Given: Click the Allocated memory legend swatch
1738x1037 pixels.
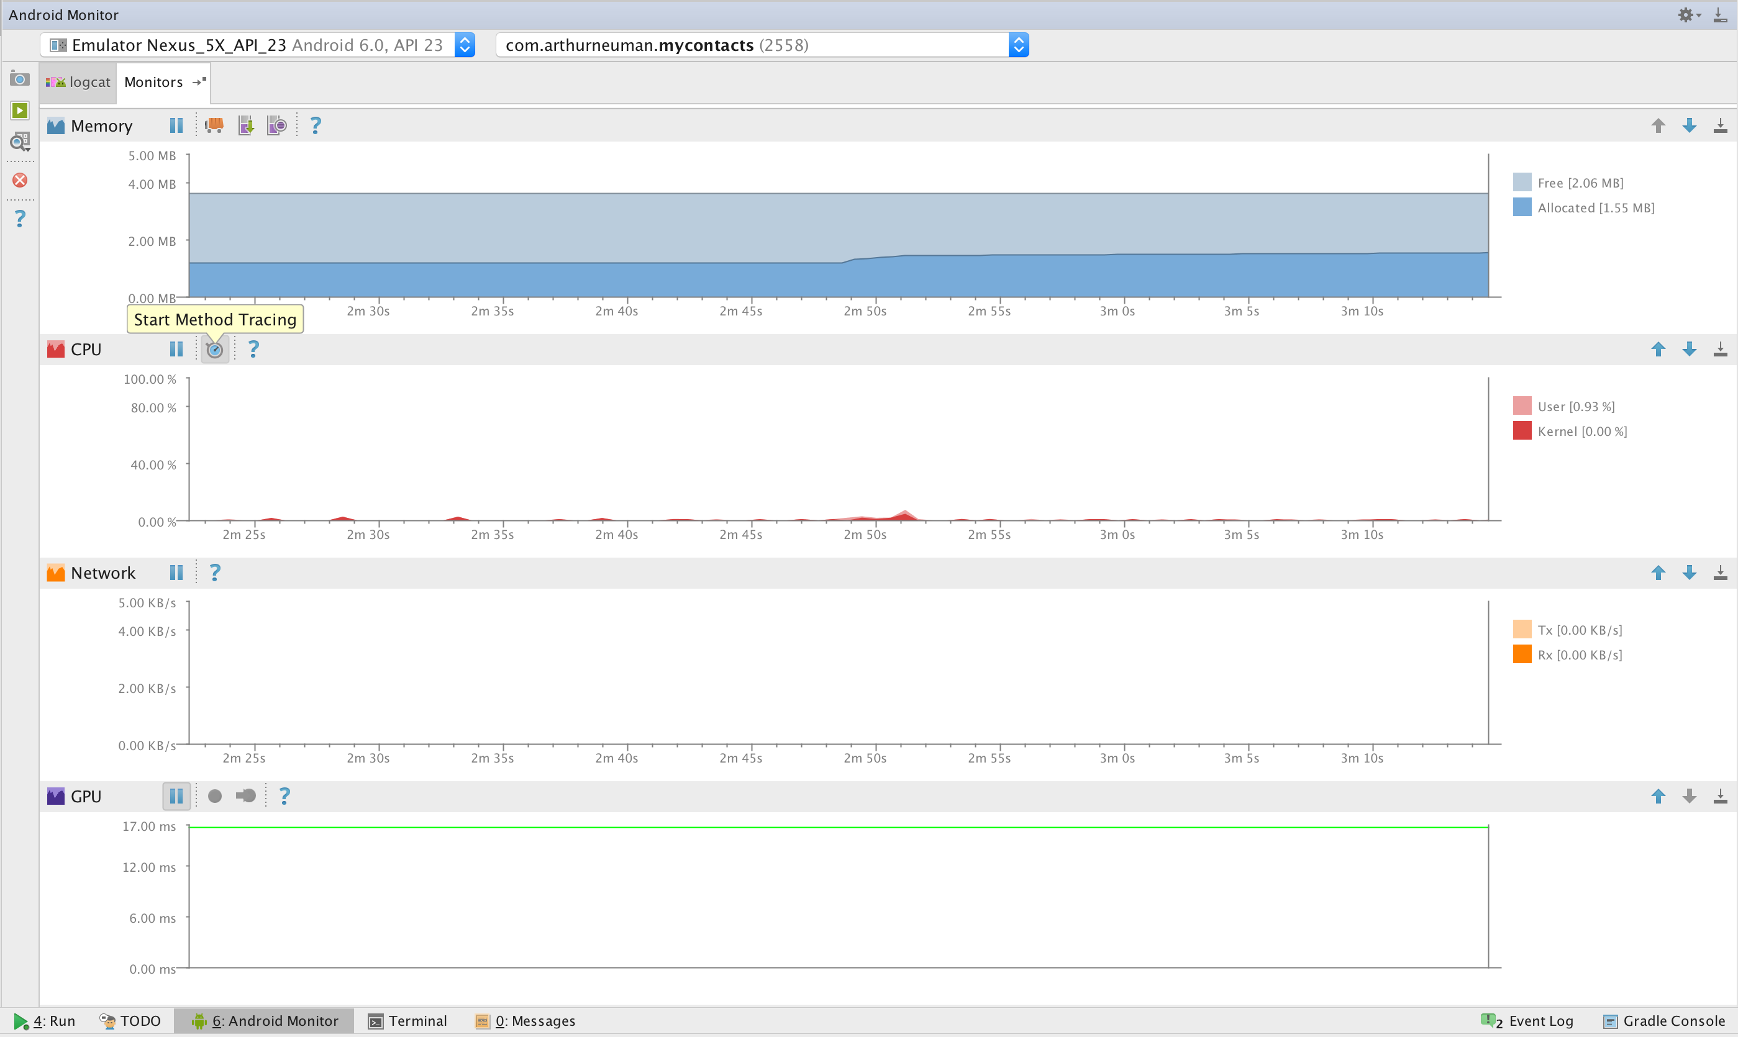Looking at the screenshot, I should (x=1522, y=207).
